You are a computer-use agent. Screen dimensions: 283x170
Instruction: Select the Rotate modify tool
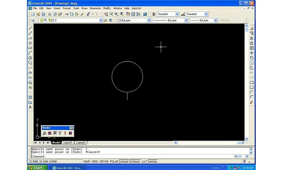[x=252, y=58]
